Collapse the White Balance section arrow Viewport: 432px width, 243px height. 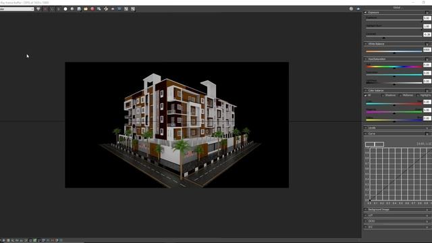coord(427,44)
